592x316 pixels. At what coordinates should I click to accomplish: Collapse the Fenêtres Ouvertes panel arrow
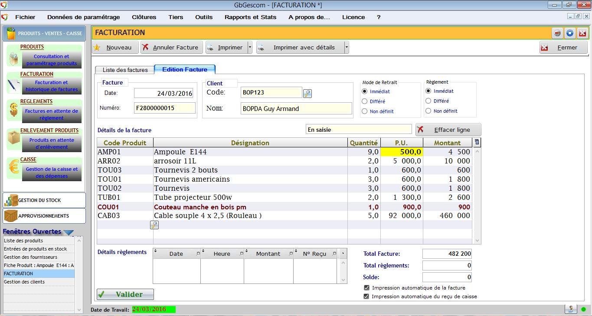[x=69, y=232]
